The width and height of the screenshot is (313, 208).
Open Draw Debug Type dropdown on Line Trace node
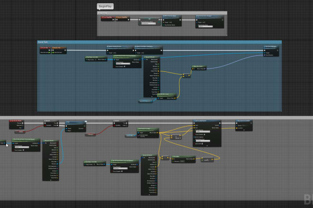tap(203, 141)
